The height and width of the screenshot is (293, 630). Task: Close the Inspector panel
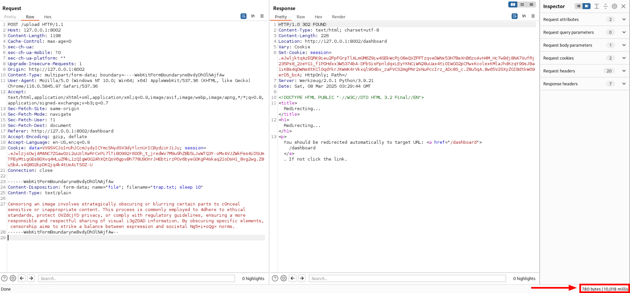click(623, 6)
